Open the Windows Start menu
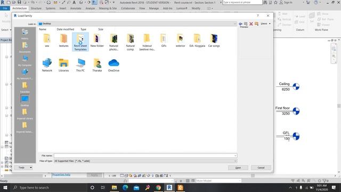 [5, 187]
